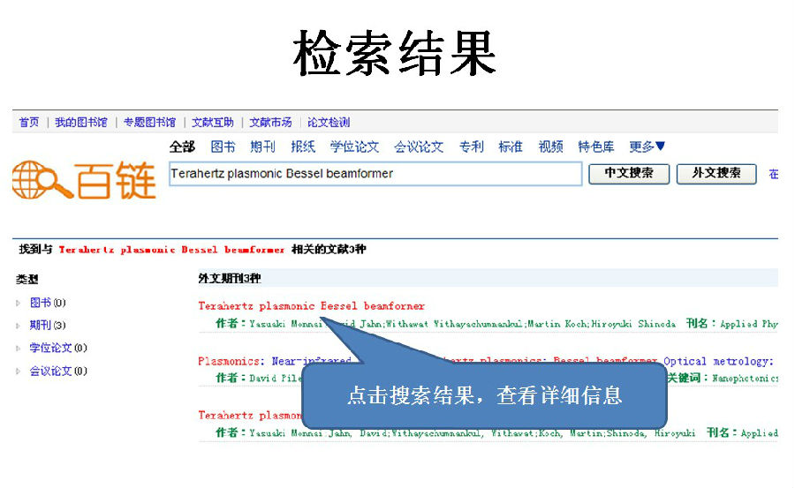Filter by 学位论文 type link

pos(50,348)
